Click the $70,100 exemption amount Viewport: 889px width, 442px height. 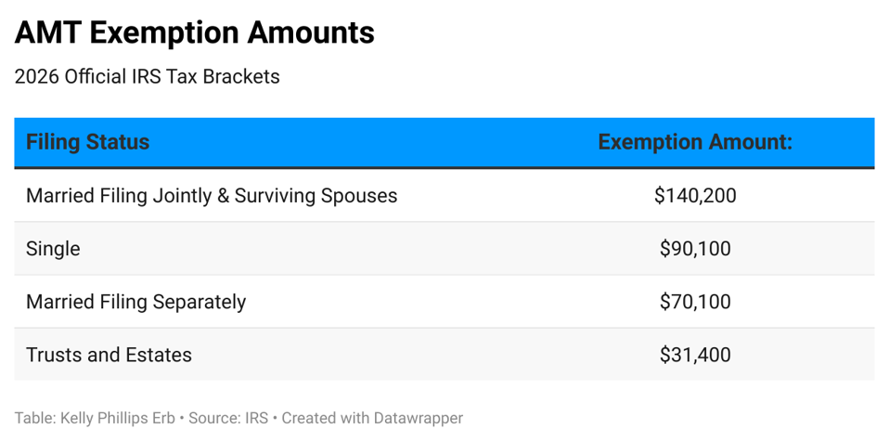coord(695,302)
